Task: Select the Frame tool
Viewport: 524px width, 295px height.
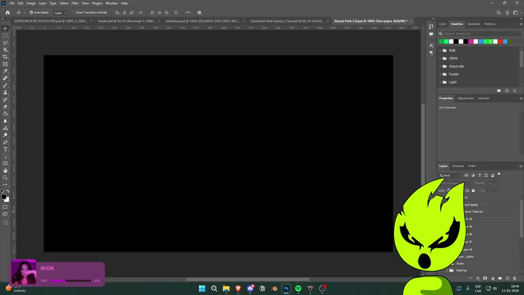Action: point(5,64)
